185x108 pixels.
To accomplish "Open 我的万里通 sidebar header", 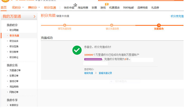I will tap(19, 17).
